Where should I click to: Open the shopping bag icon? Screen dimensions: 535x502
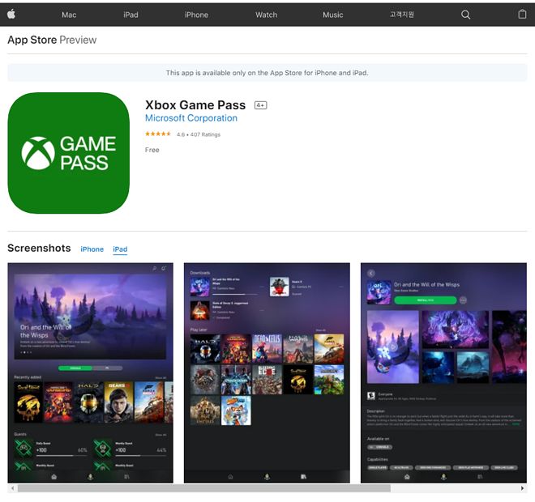pos(522,15)
